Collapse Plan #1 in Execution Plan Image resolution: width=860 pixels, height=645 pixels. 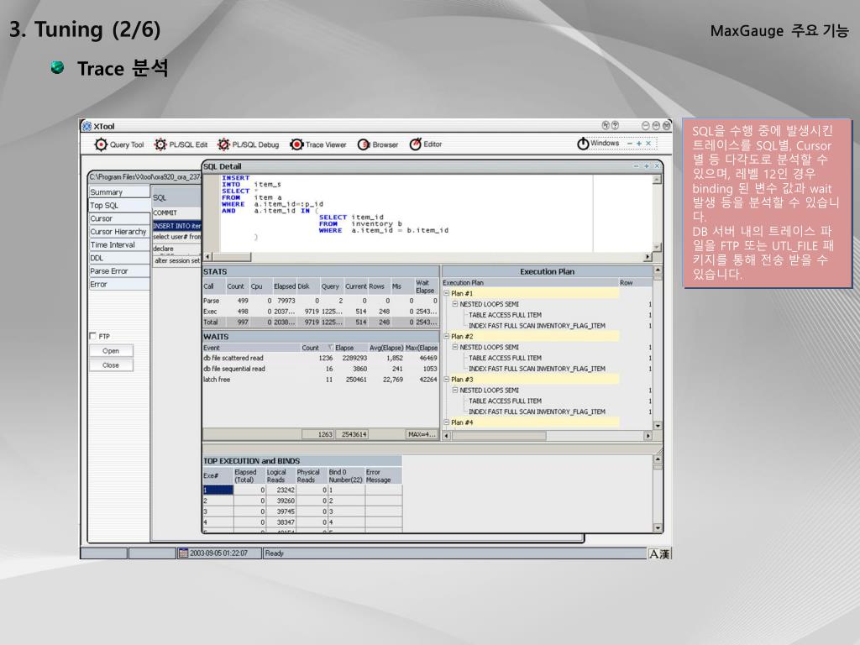pos(447,293)
